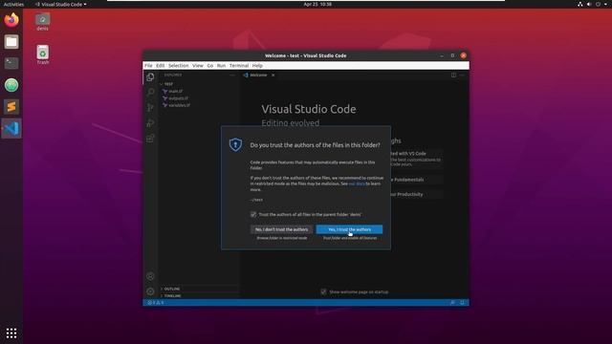Open outputs.tf in Explorer

pyautogui.click(x=178, y=98)
